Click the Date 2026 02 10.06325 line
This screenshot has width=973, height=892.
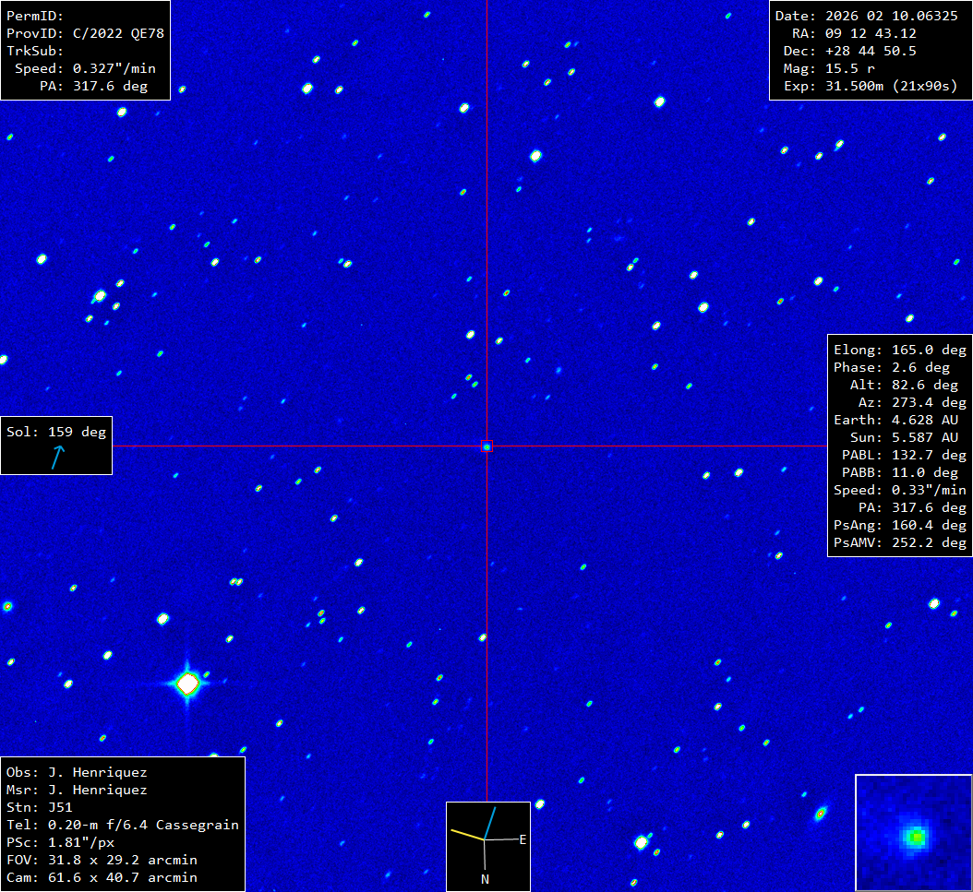866,16
